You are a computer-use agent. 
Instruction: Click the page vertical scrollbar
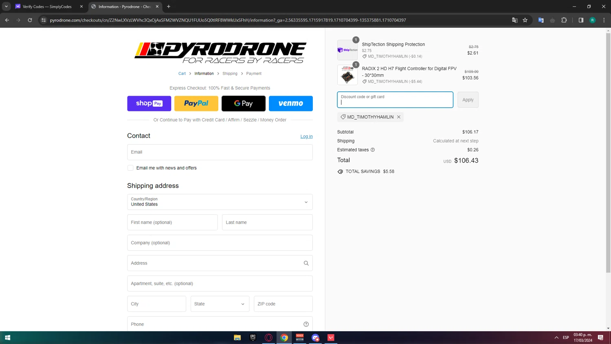[x=608, y=153]
